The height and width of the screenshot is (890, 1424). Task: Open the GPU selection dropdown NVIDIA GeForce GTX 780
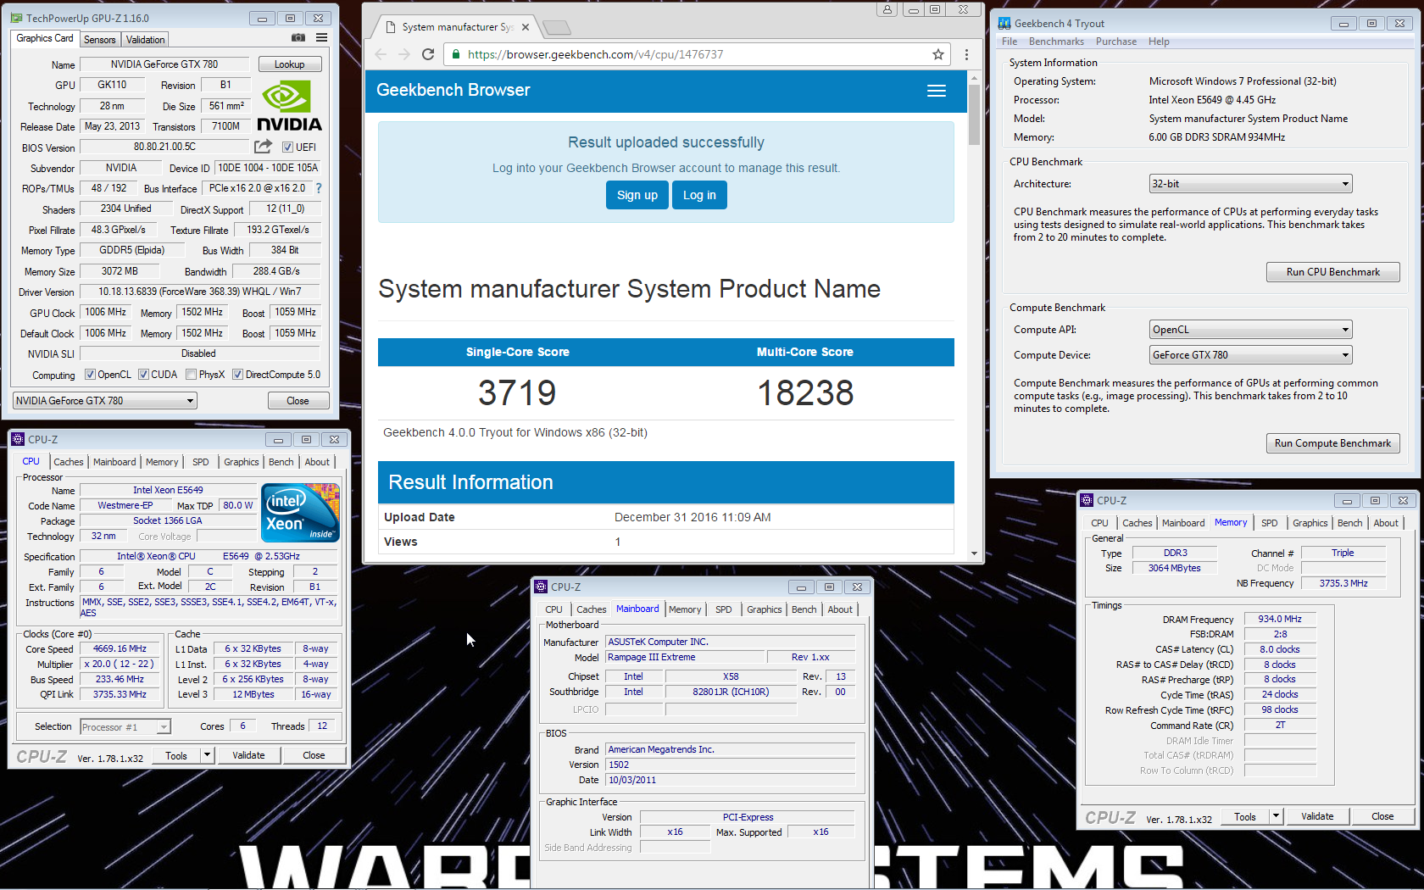tap(105, 400)
